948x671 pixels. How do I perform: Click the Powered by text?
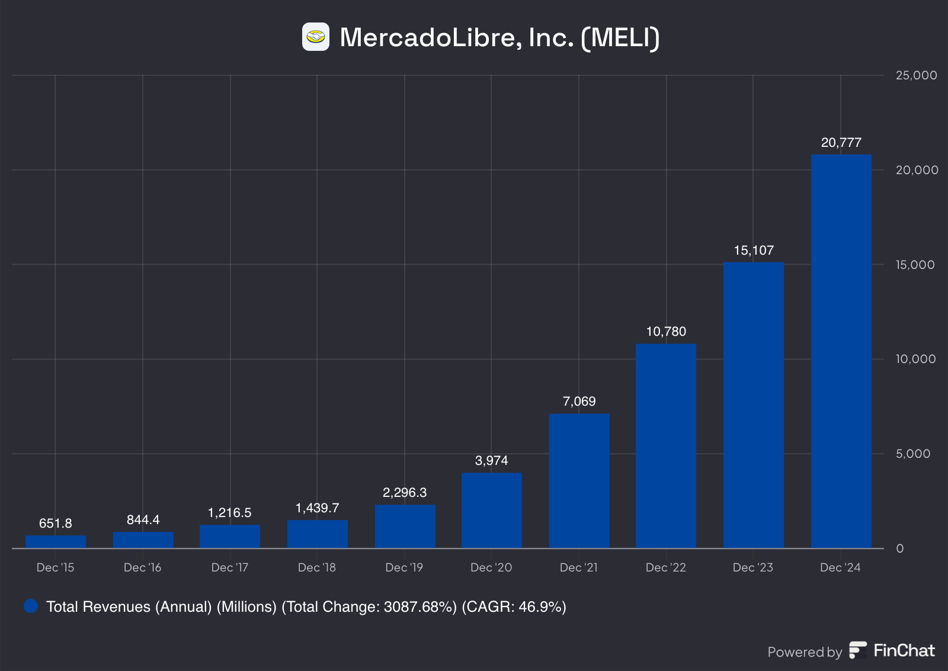pos(805,652)
